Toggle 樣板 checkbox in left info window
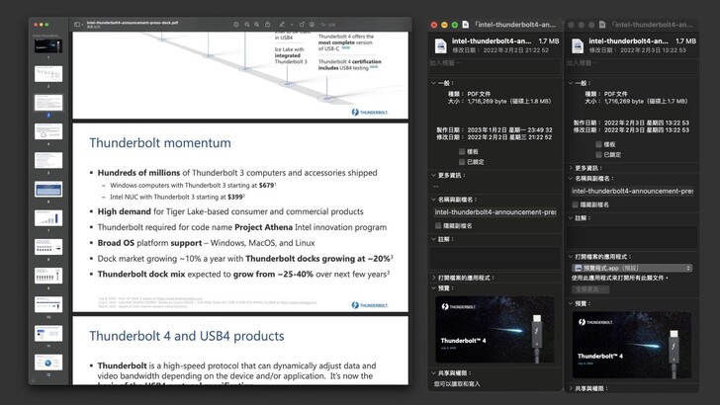Screen dimensions: 720x405 point(462,151)
